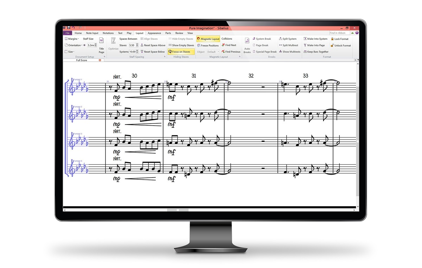The height and width of the screenshot is (268, 422).
Task: Open the Appearance ribbon tab
Action: [x=154, y=33]
